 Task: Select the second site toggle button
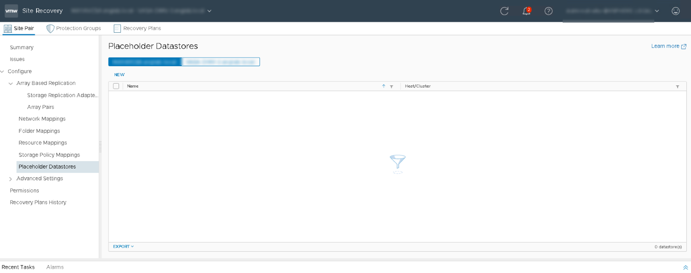click(x=221, y=62)
